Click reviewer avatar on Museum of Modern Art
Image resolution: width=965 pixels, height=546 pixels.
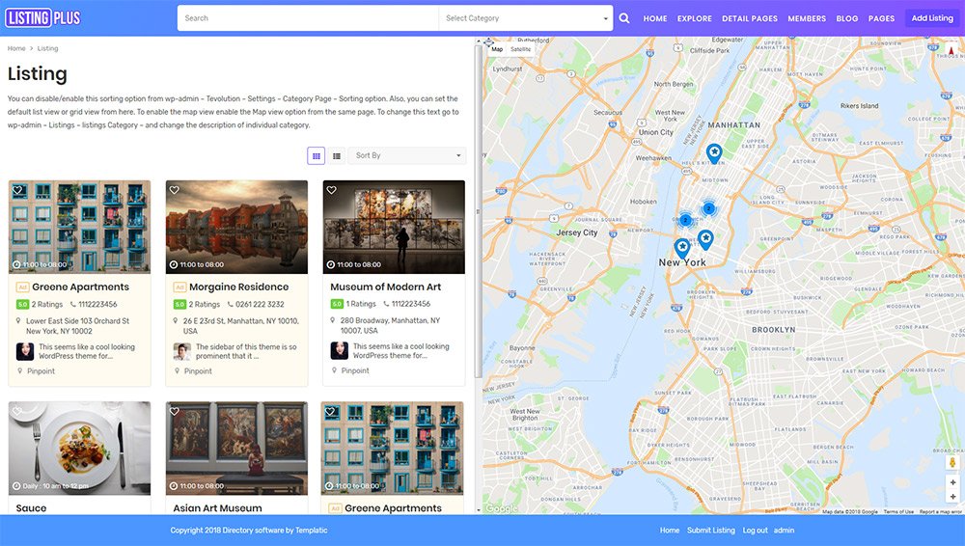click(x=339, y=351)
